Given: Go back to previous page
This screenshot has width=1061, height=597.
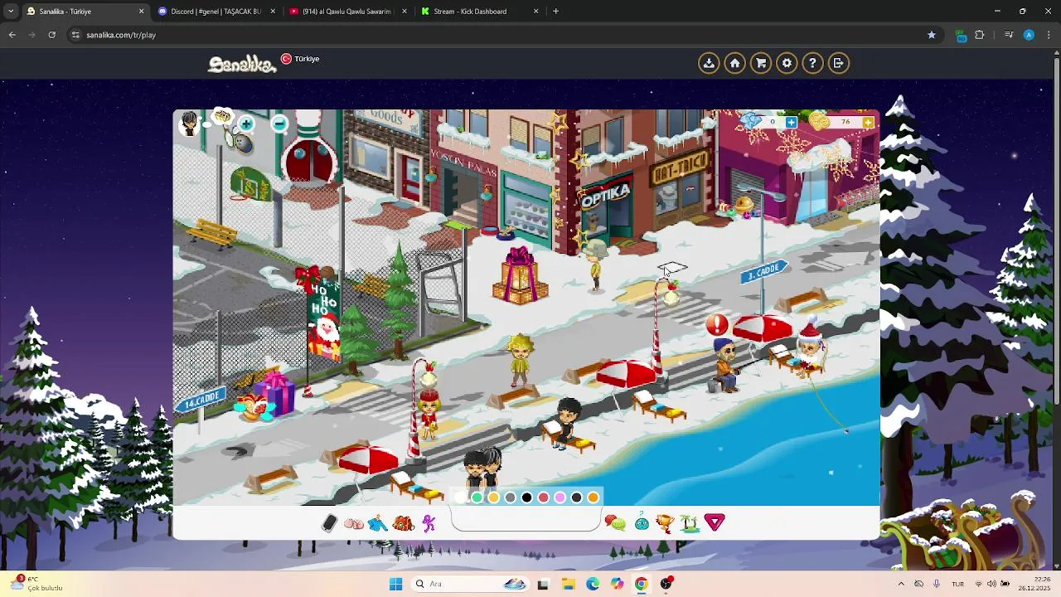Looking at the screenshot, I should tap(12, 35).
